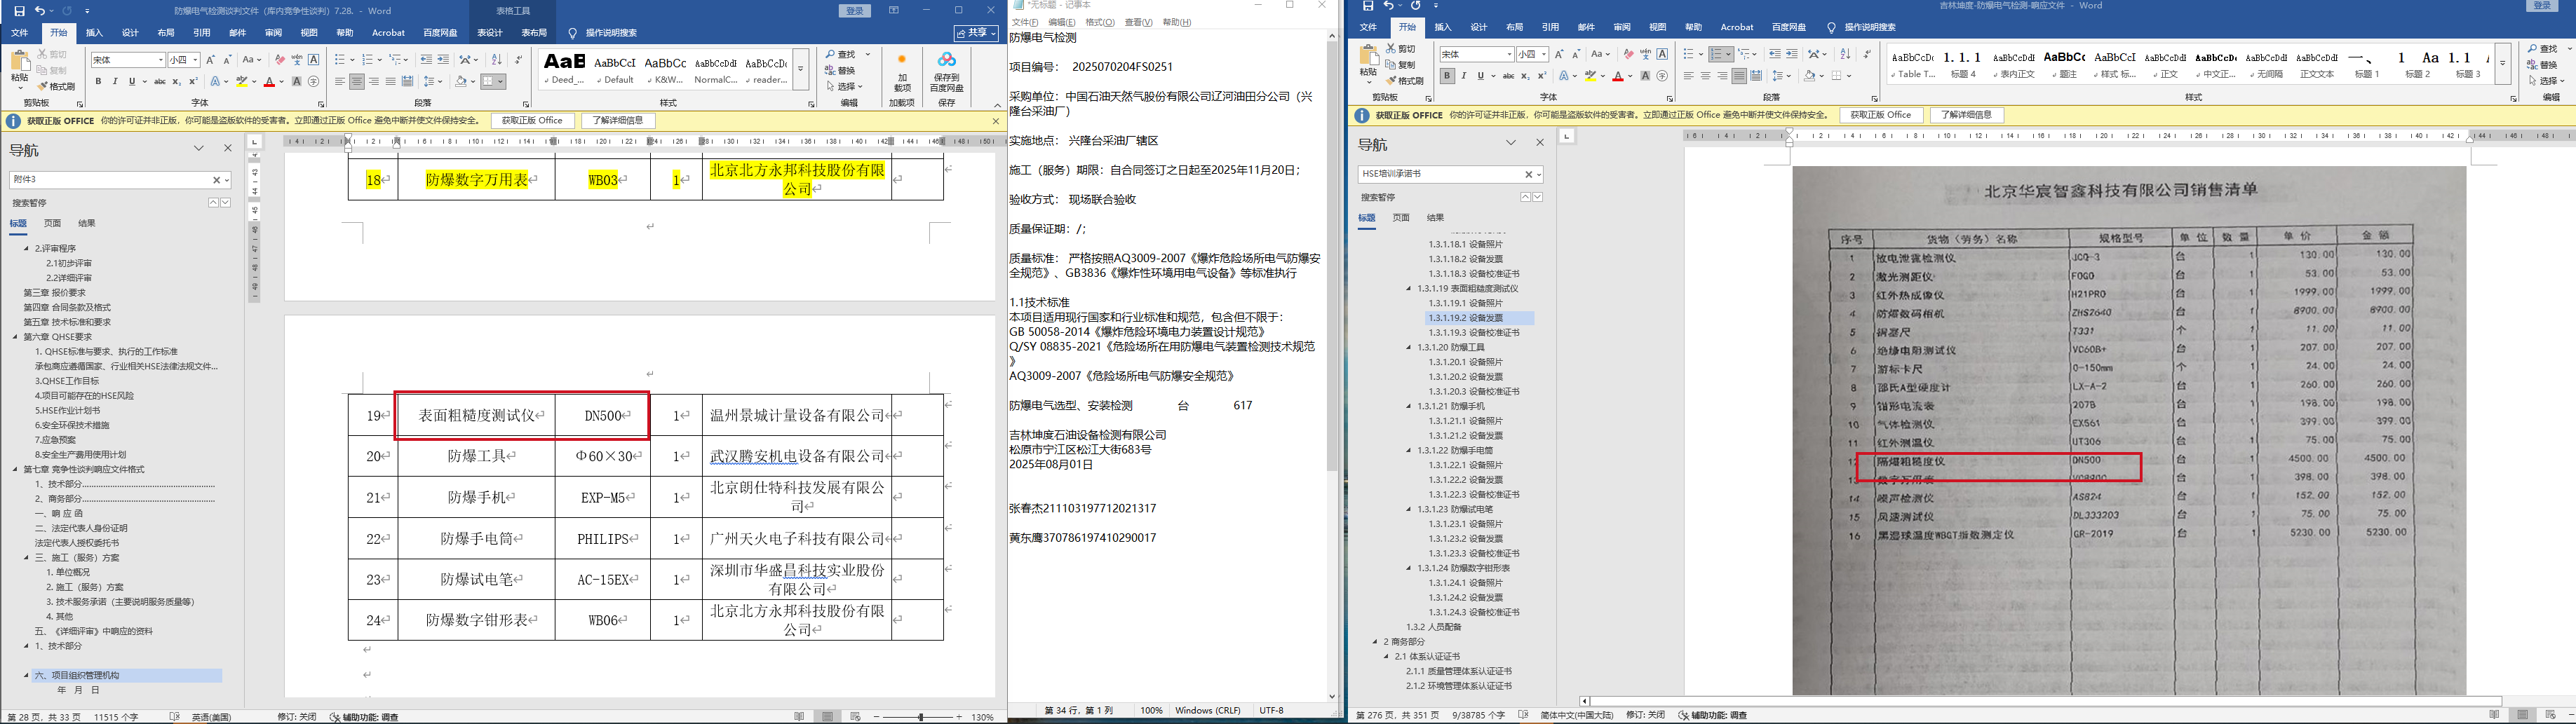The height and width of the screenshot is (724, 2576).
Task: Open 审阅 tab in right Word window
Action: pyautogui.click(x=1622, y=28)
